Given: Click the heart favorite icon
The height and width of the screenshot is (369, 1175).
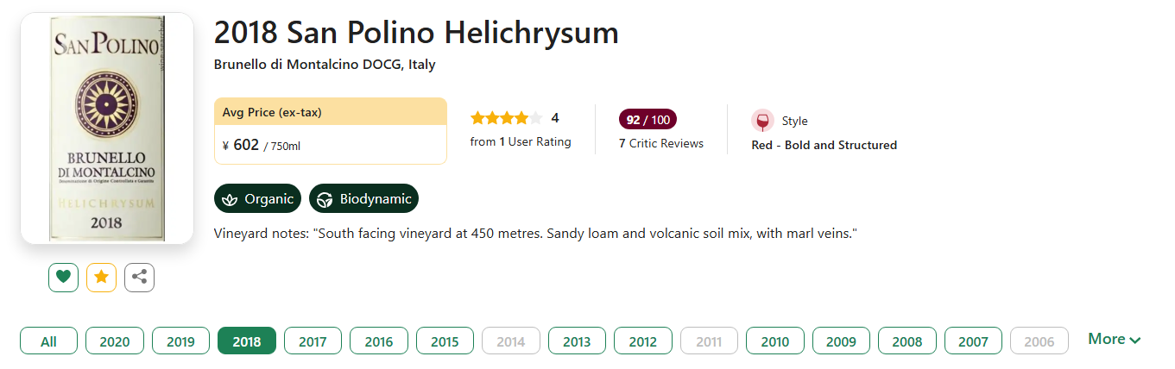Looking at the screenshot, I should [x=63, y=277].
